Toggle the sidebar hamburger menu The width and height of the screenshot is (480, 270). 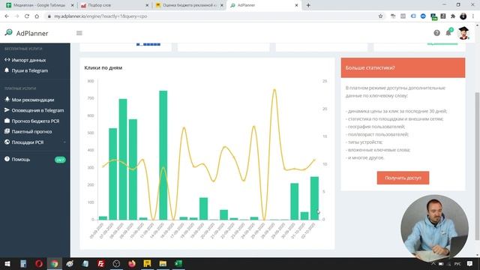(x=79, y=33)
